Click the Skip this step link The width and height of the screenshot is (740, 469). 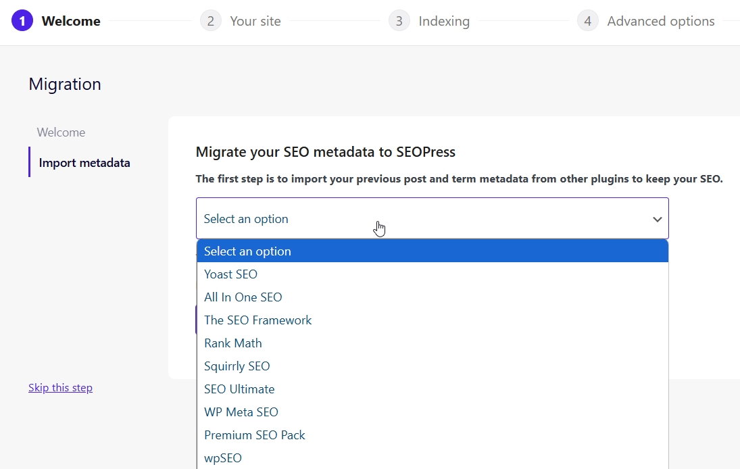point(60,388)
